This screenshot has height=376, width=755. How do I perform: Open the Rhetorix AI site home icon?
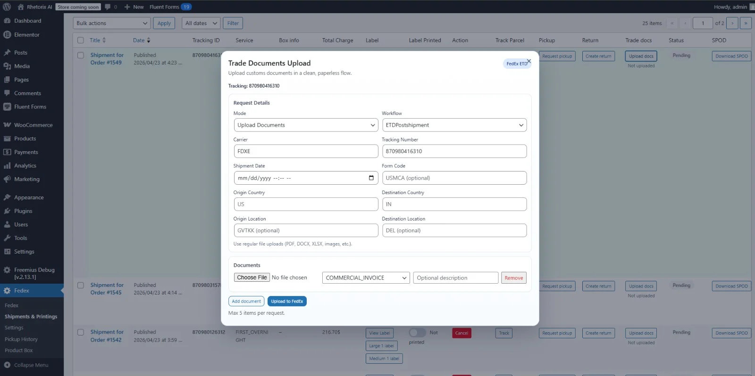click(x=21, y=7)
